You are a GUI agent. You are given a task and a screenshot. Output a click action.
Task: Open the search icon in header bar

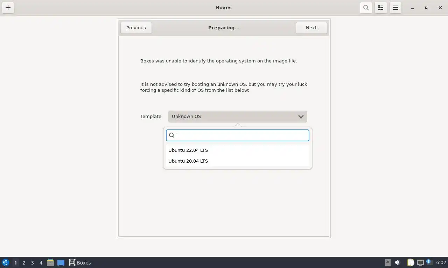tap(366, 8)
